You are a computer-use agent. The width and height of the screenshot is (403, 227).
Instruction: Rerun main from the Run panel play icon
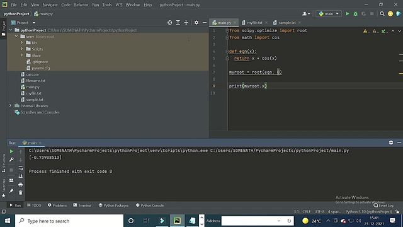[x=11, y=151]
